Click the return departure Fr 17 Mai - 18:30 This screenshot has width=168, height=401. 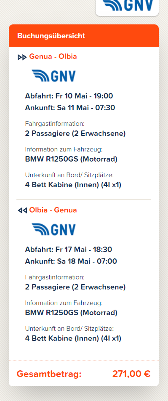[68, 250]
